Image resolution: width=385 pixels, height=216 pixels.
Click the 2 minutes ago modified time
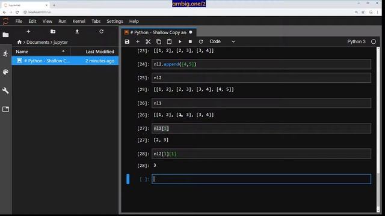click(100, 61)
